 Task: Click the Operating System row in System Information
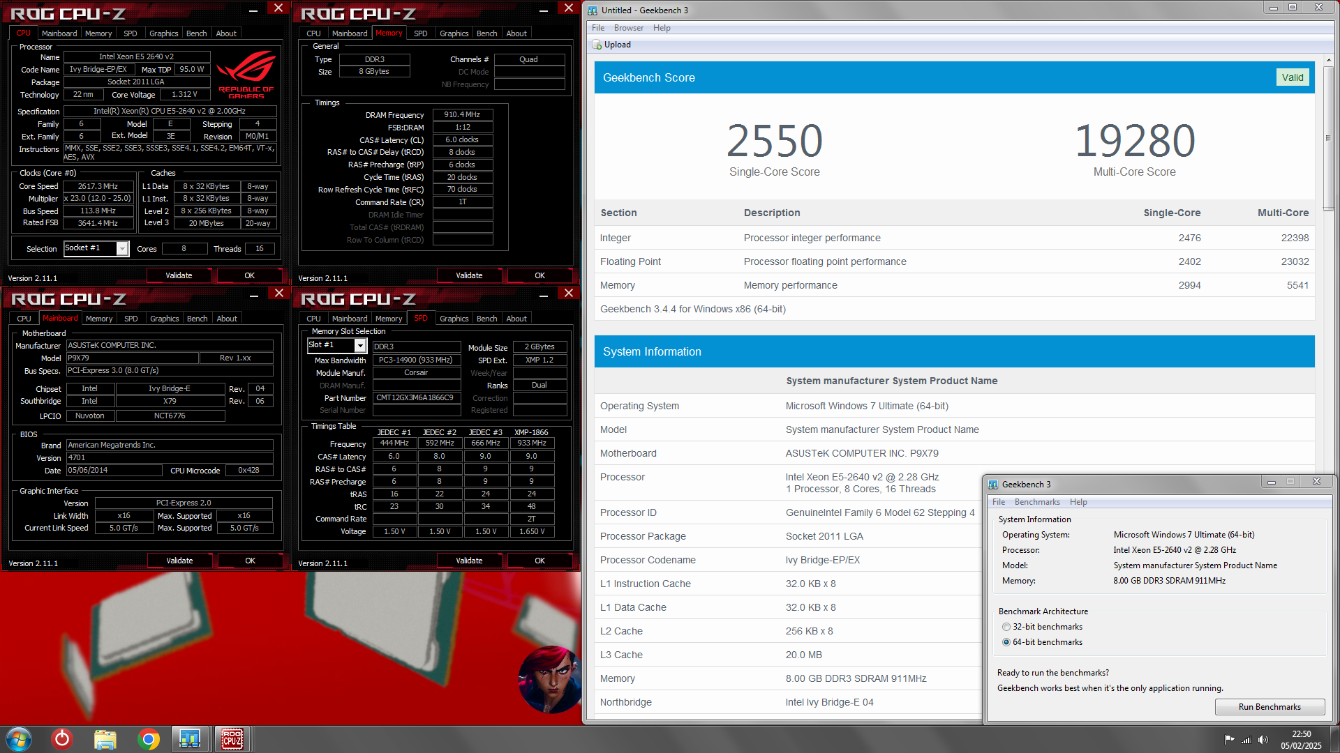pyautogui.click(x=954, y=406)
